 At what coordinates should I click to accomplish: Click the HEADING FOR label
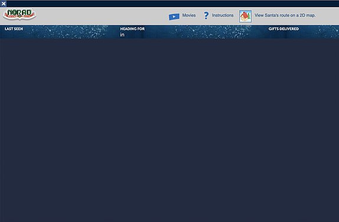point(132,29)
